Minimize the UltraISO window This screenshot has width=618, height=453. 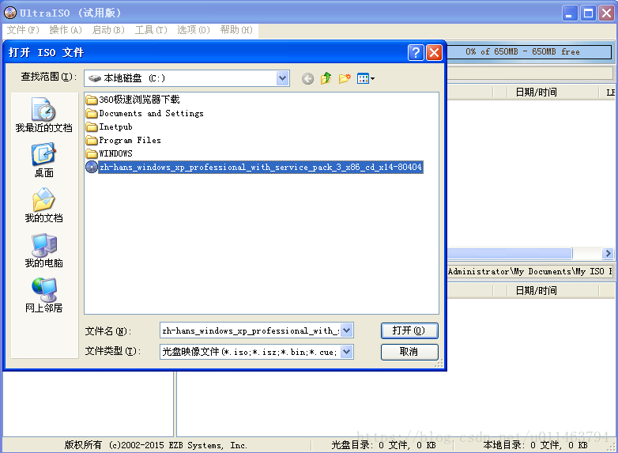point(570,13)
